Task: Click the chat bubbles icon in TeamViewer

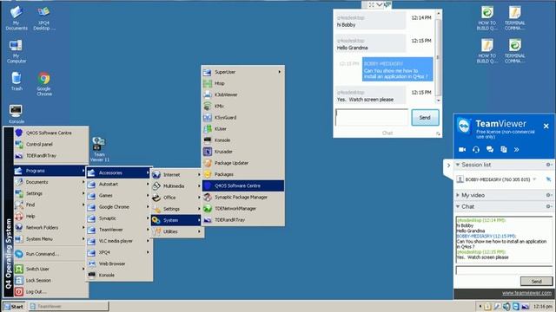Action: click(490, 150)
